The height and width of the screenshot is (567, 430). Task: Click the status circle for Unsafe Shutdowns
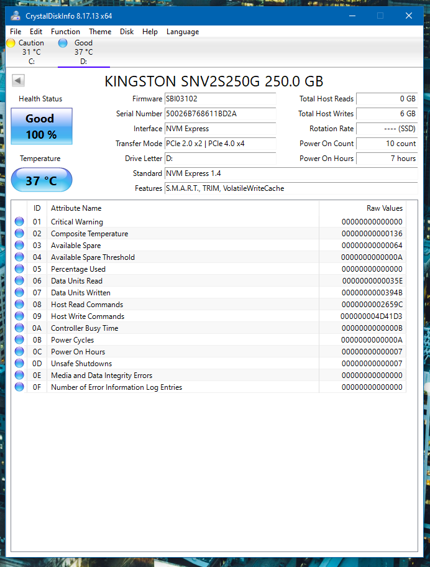19,363
